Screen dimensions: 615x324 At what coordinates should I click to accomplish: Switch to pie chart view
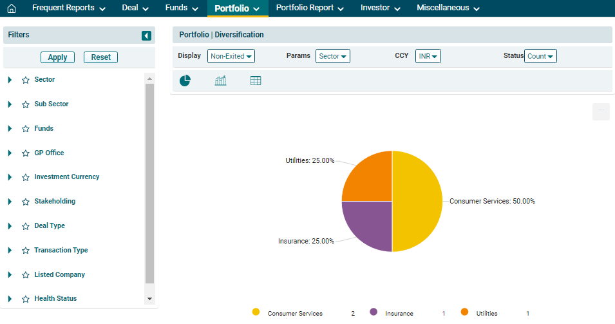click(185, 81)
